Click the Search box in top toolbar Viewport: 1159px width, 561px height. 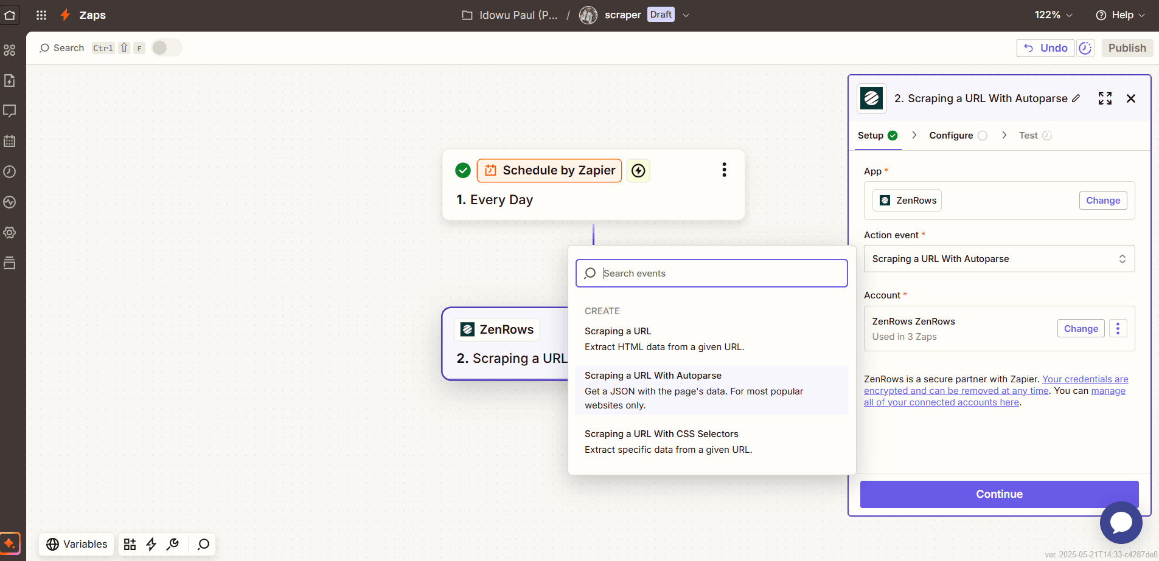pos(62,48)
